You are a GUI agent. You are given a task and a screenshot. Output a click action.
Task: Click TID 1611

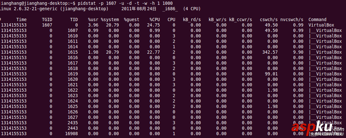pyautogui.click(x=73, y=41)
